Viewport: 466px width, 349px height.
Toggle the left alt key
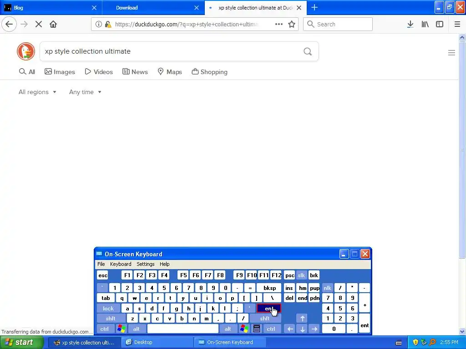(137, 329)
